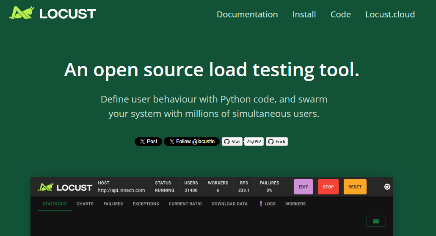This screenshot has width=436, height=236.
Task: Visit Locust.cloud from the top navigation
Action: (x=390, y=14)
